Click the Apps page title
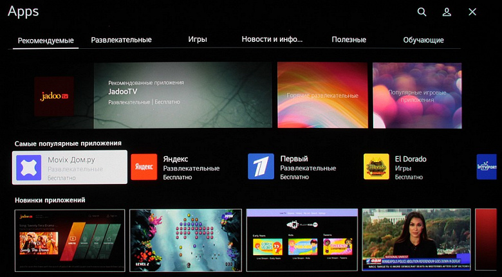 pyautogui.click(x=23, y=12)
